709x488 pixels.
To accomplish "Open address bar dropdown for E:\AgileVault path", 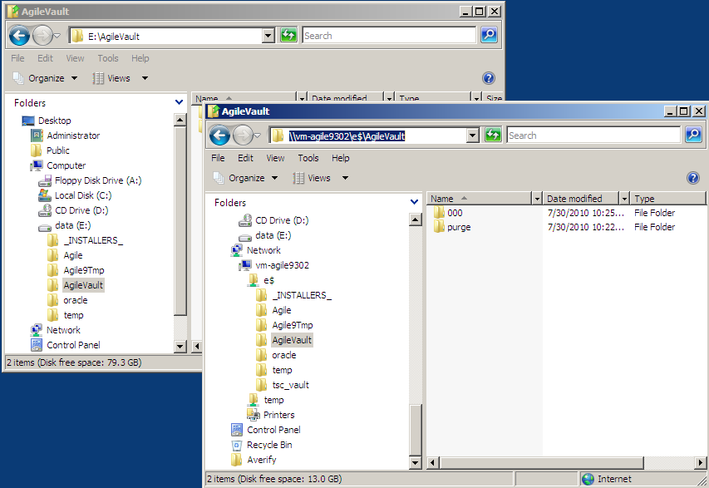I will point(268,36).
